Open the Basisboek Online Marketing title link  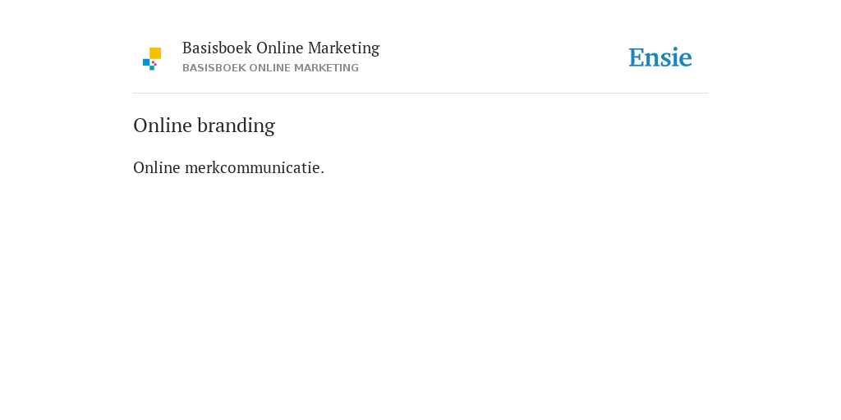[x=281, y=48]
